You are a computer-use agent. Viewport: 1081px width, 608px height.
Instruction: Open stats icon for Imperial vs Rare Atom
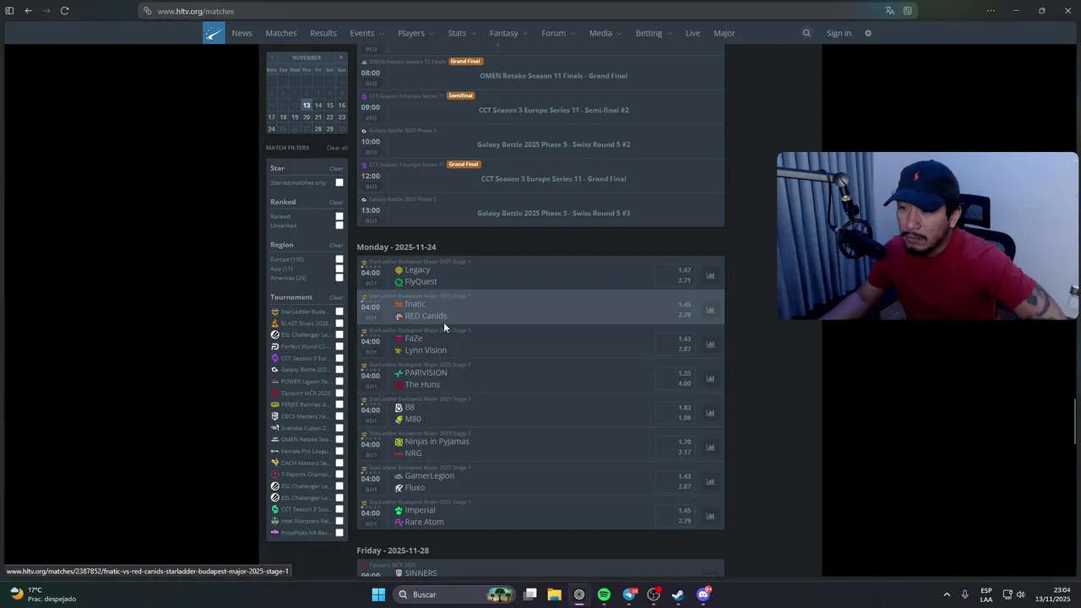point(710,516)
